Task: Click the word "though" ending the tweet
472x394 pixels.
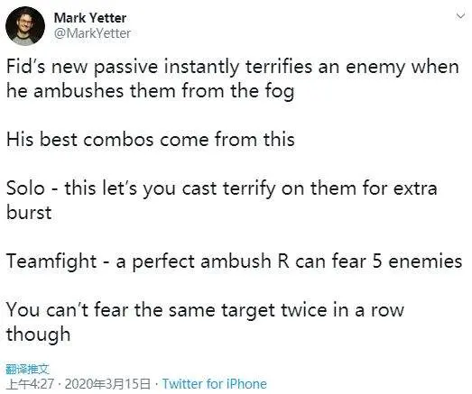Action: tap(38, 334)
